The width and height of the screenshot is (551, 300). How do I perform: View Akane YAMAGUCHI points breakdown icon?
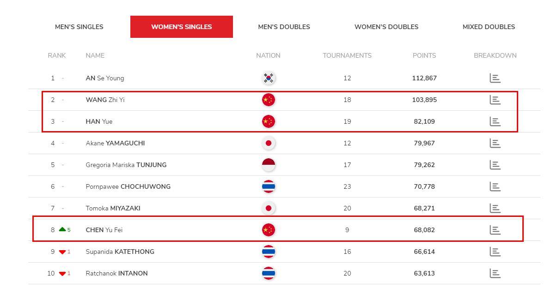[x=495, y=143]
